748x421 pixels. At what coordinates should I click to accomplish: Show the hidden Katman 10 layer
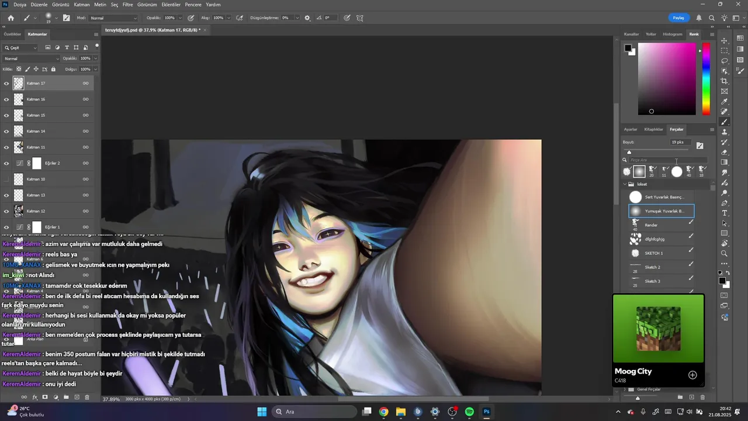[6, 180]
